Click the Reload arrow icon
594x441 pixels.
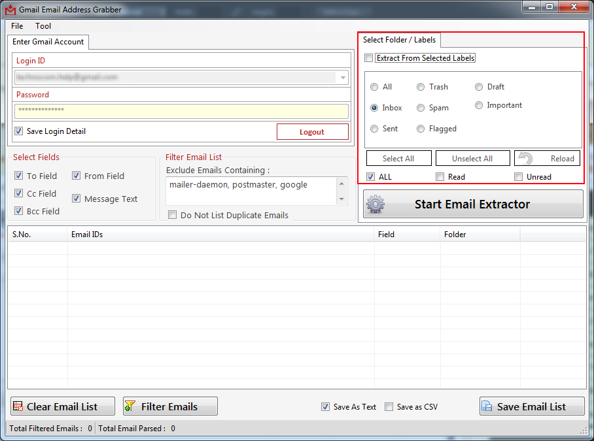click(526, 159)
